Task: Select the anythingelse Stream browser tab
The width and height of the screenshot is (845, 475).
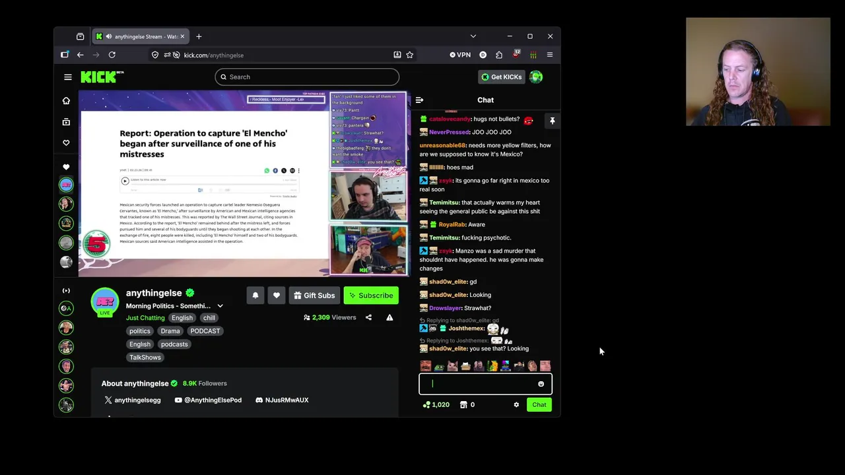Action: [140, 36]
